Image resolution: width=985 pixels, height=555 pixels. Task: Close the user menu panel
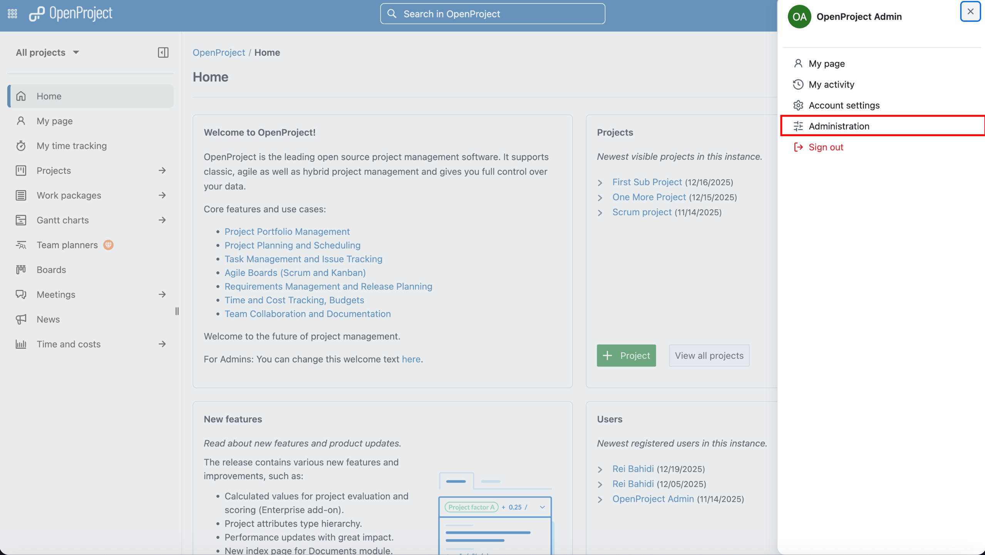pyautogui.click(x=970, y=12)
